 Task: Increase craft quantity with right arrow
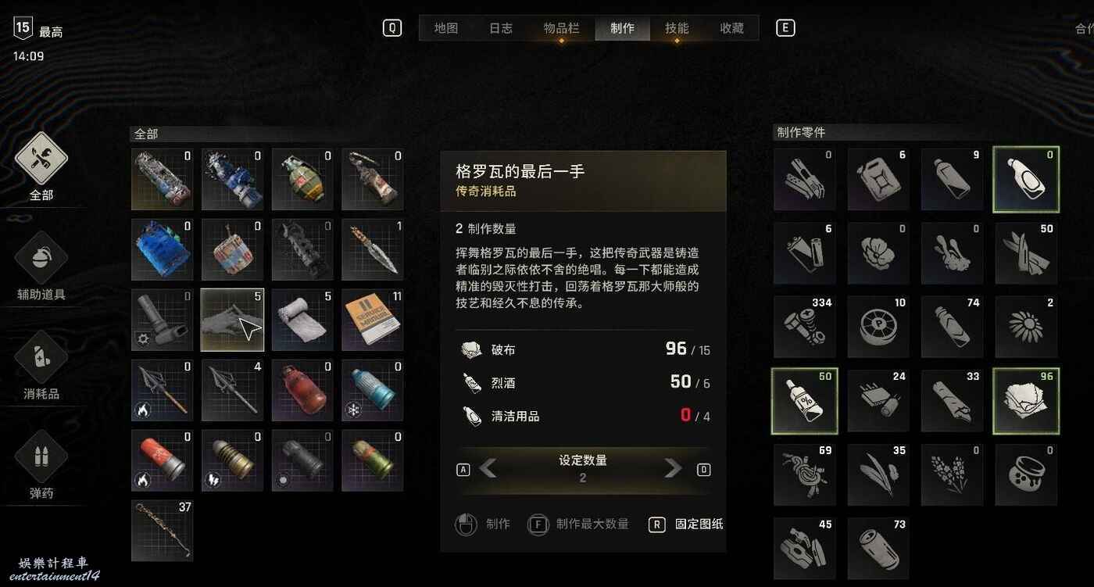[x=673, y=469]
